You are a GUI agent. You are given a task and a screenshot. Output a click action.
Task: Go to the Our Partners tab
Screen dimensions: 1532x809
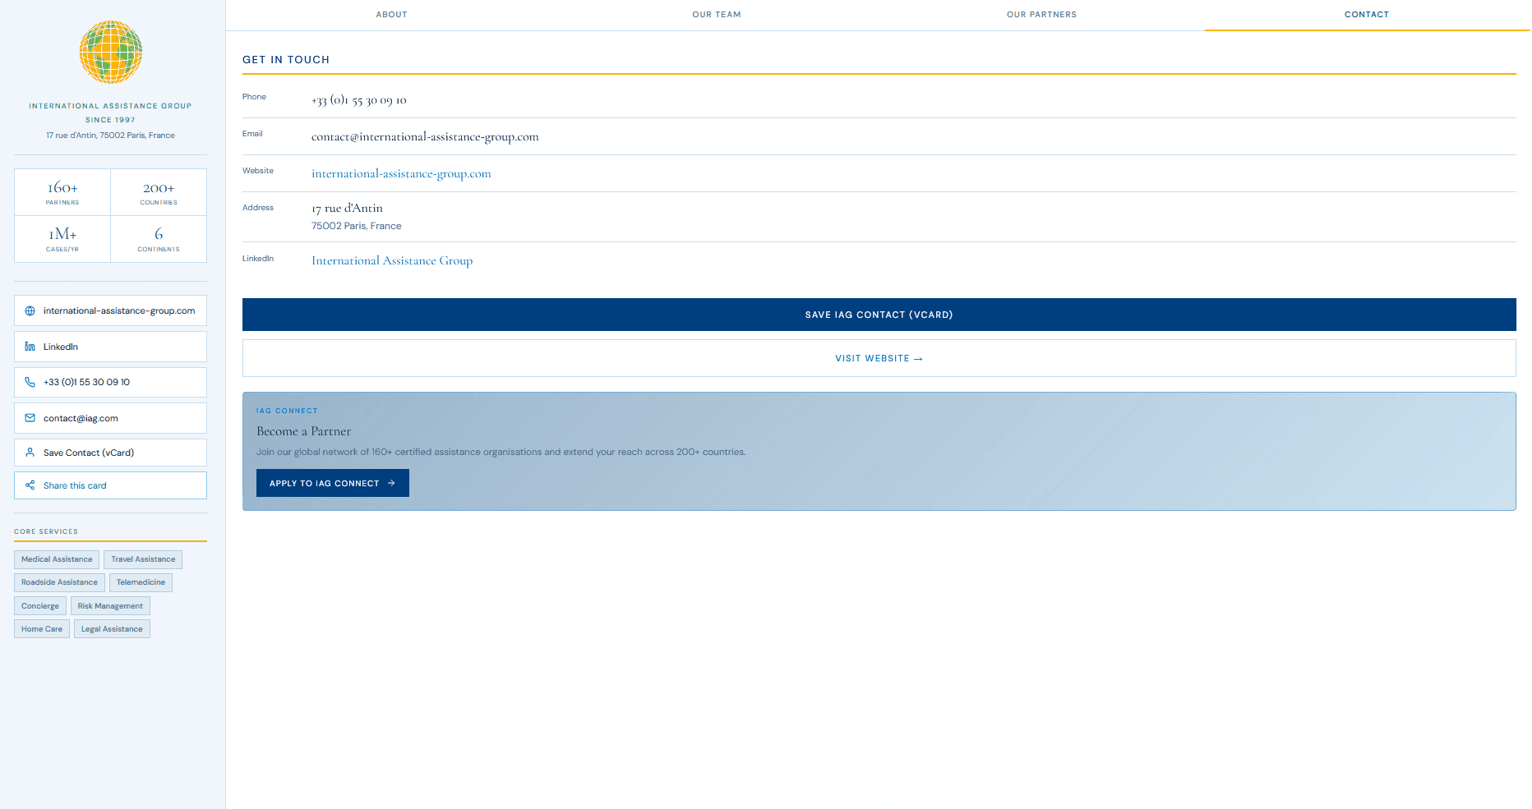click(x=1041, y=15)
